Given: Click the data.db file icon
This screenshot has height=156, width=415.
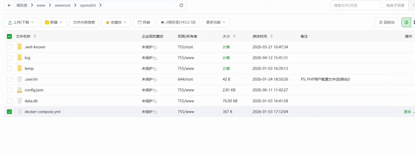Looking at the screenshot, I should coord(20,101).
